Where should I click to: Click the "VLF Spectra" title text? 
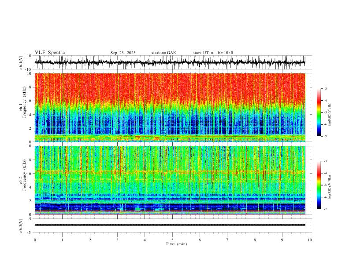(x=50, y=53)
